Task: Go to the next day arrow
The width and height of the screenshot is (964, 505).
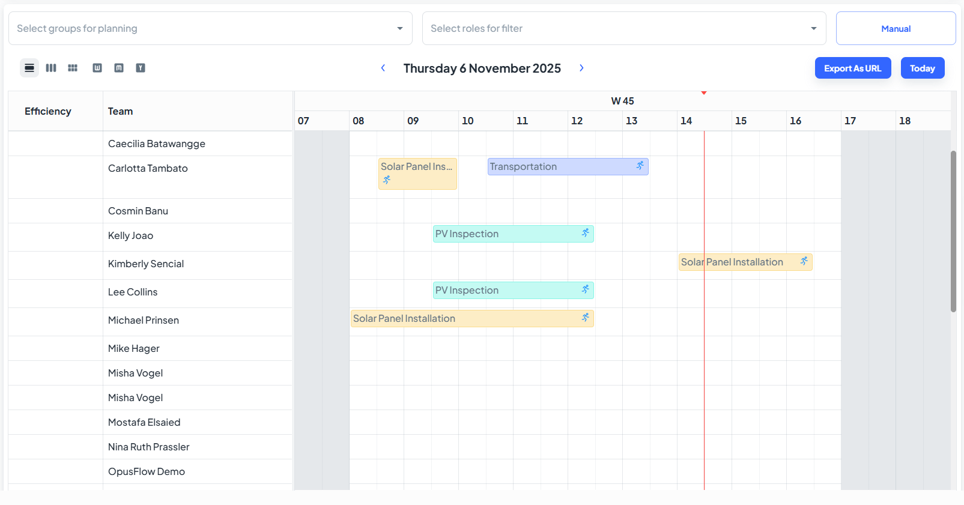Action: coord(581,68)
